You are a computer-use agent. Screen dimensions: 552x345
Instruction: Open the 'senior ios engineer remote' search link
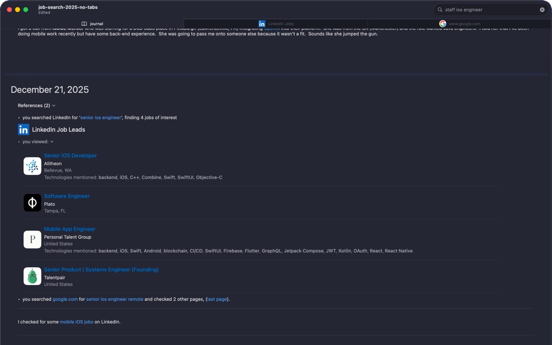115,299
